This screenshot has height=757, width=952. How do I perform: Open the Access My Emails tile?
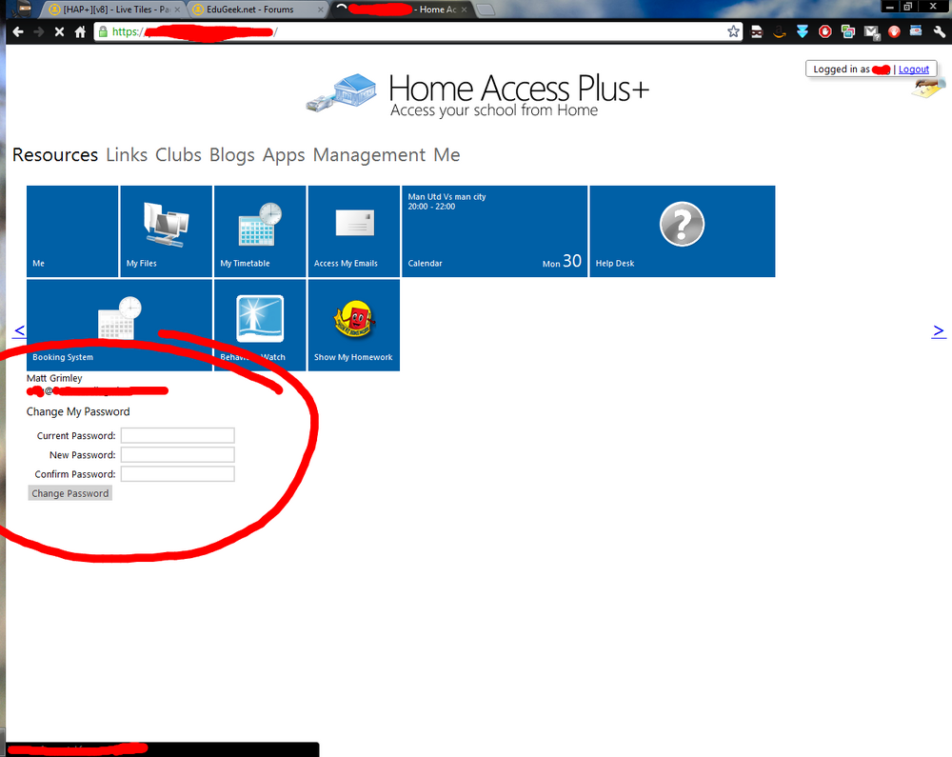point(354,231)
